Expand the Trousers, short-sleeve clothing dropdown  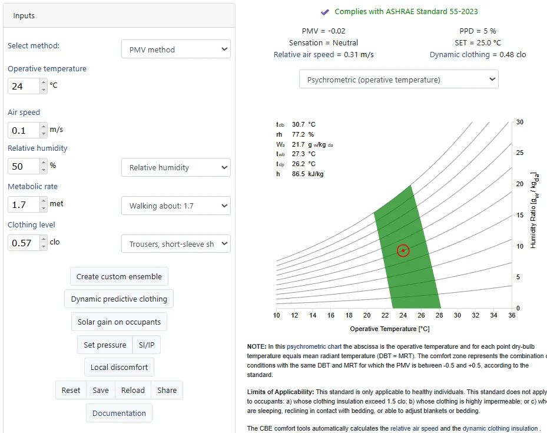click(x=176, y=244)
